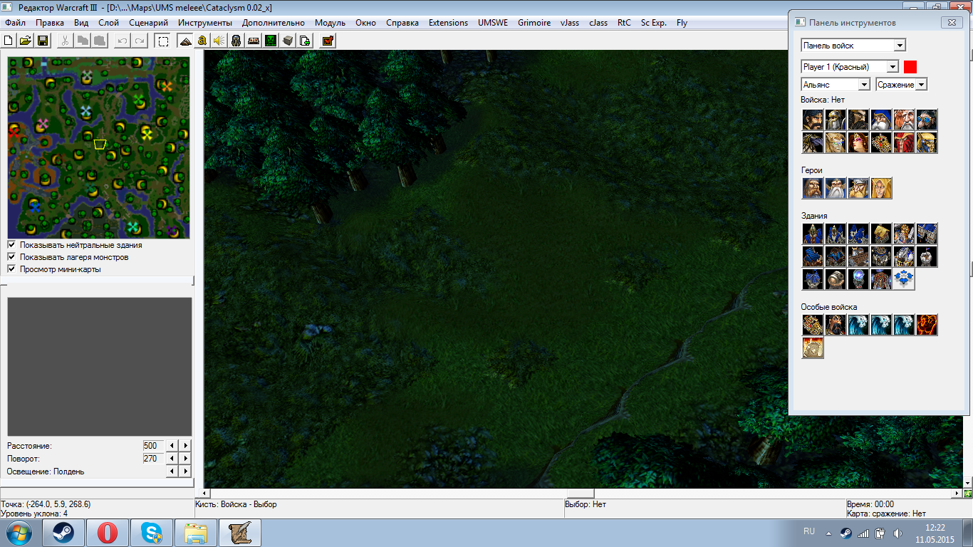Select the Sorceress unit icon
This screenshot has width=973, height=547.
pos(858,142)
